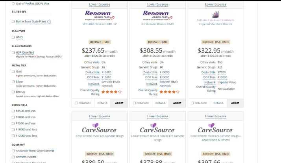Add SENSIBLE Bronze HMO IFP to cart
Viewport: 281px width, 163px height.
tap(119, 103)
